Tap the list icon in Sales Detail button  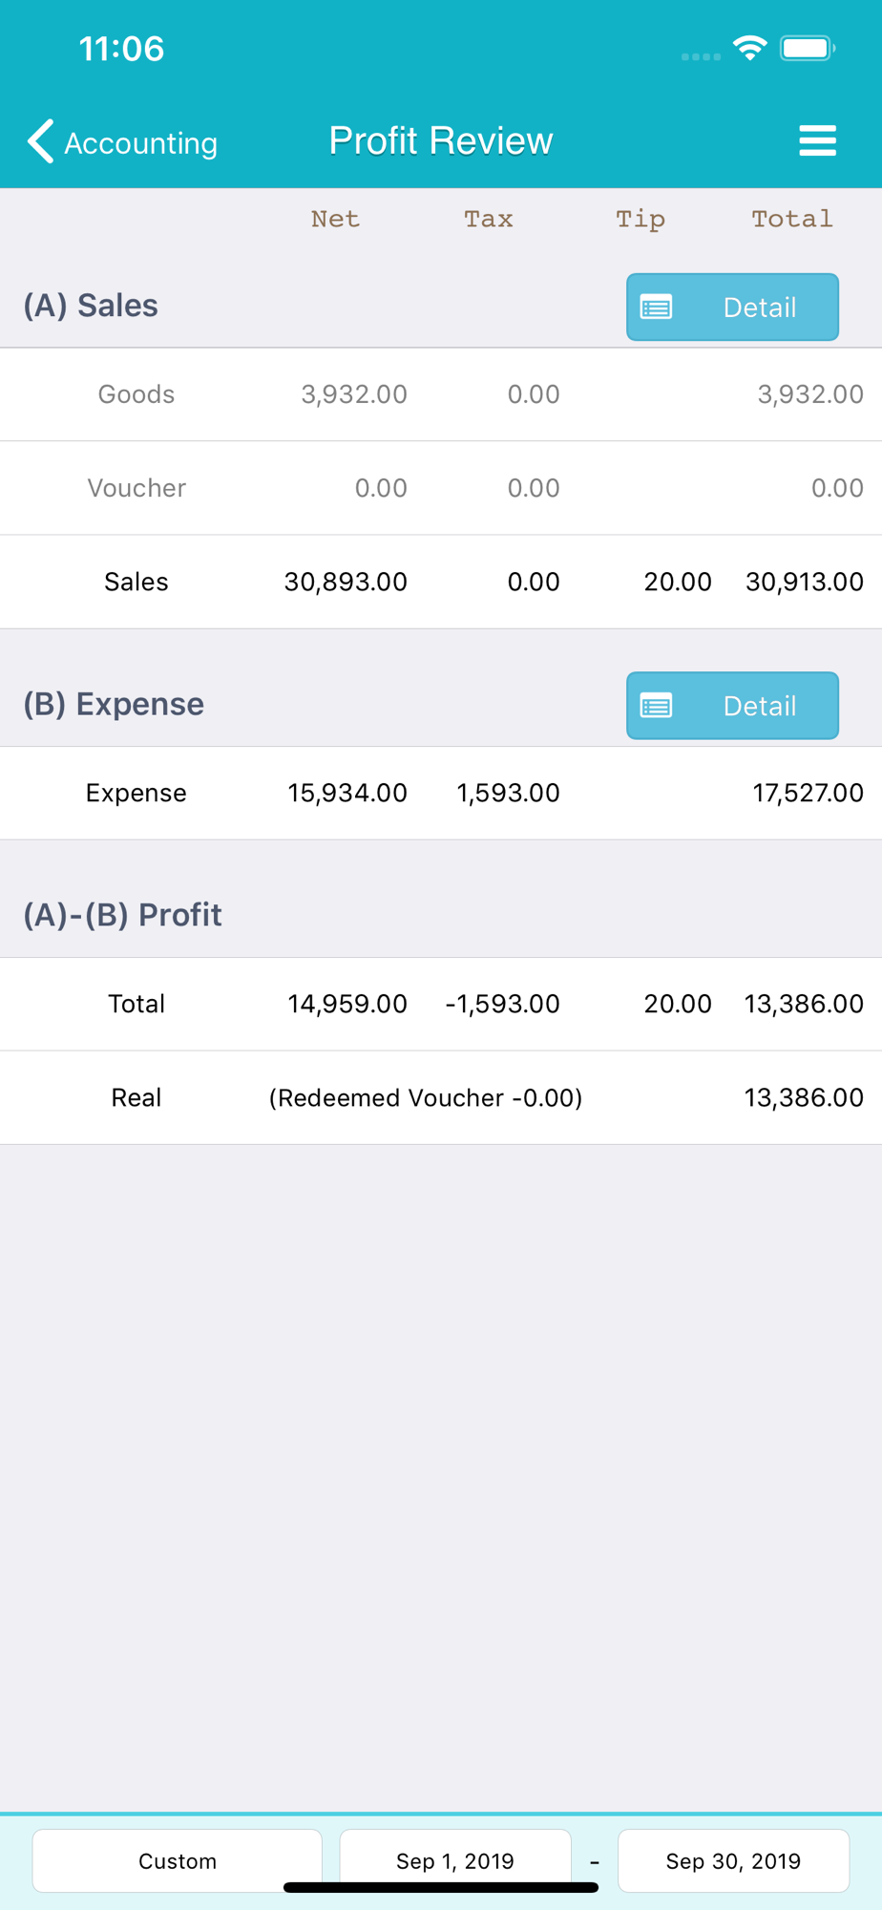point(656,308)
